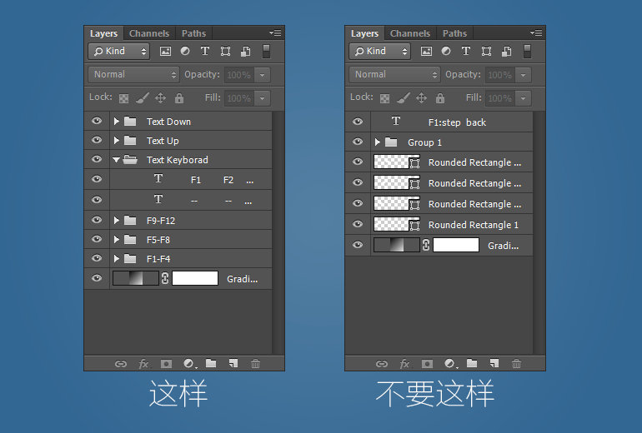642x433 pixels.
Task: Create adjustment layer in left panel footer
Action: click(x=188, y=364)
